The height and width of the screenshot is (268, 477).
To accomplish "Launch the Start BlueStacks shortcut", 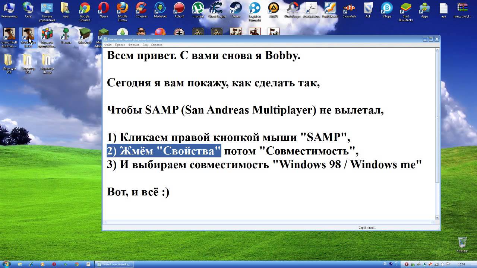I will pyautogui.click(x=406, y=12).
